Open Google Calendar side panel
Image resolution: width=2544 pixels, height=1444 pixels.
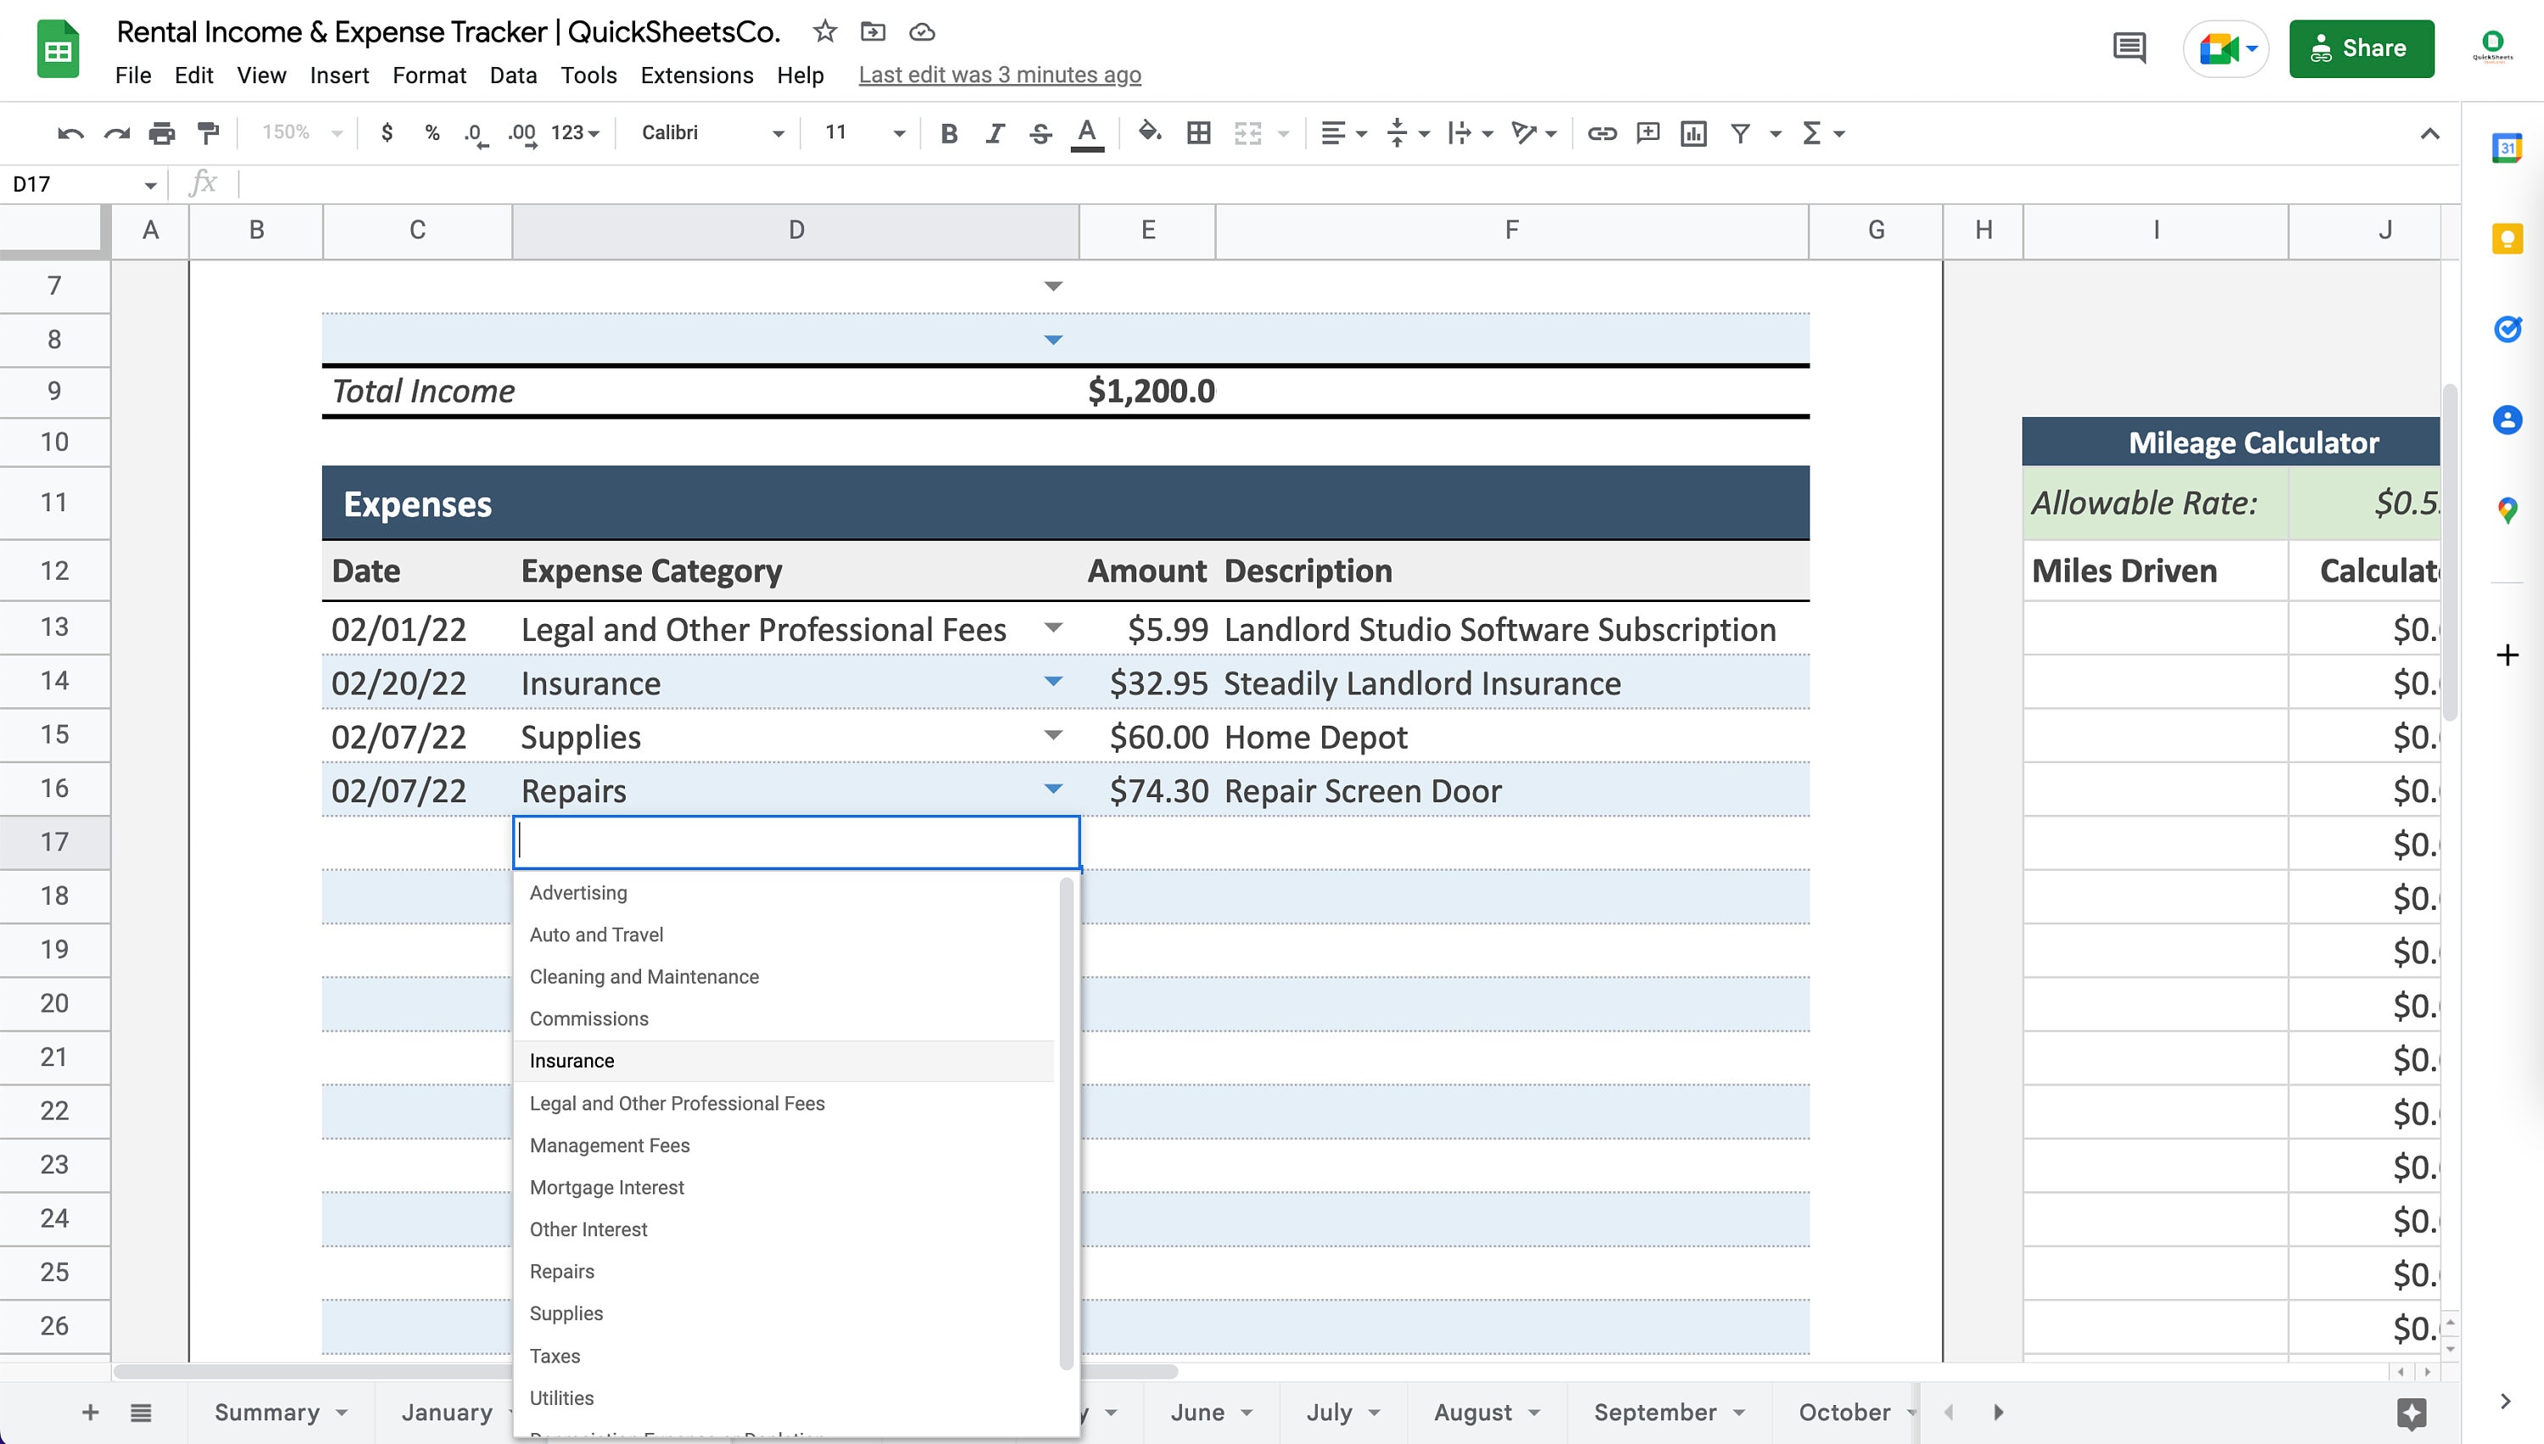pos(2508,148)
